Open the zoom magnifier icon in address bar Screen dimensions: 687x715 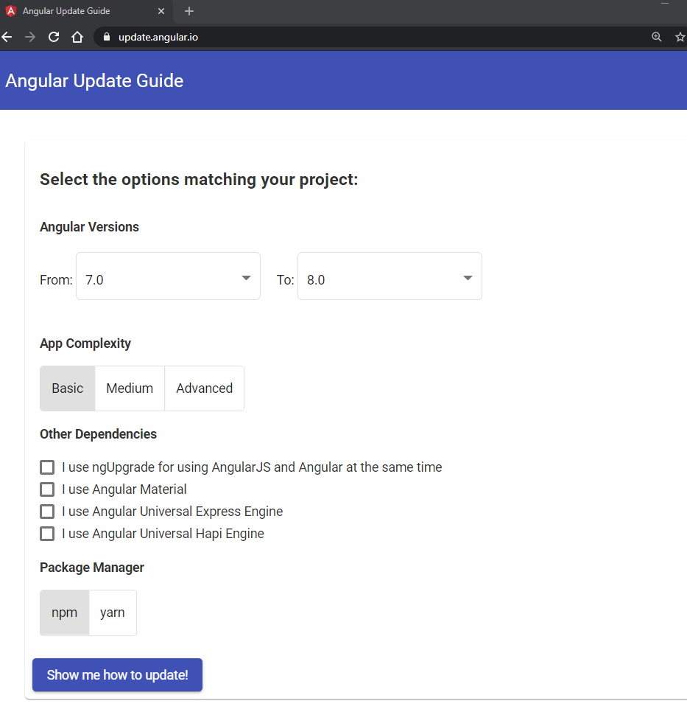657,37
